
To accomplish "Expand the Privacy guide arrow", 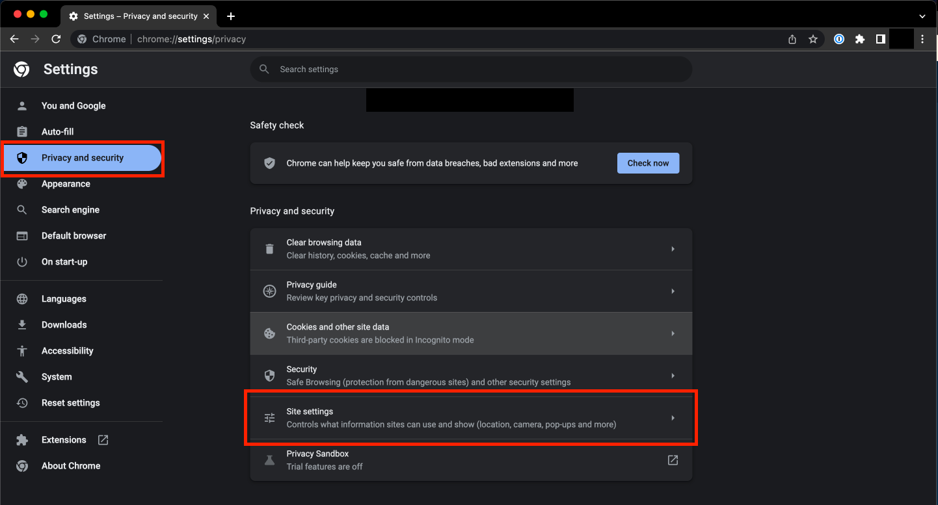I will tap(673, 291).
